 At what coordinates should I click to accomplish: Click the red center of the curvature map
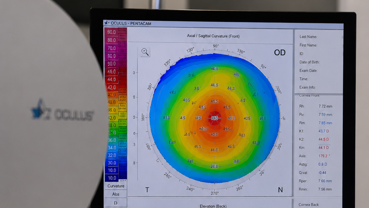[215, 118]
